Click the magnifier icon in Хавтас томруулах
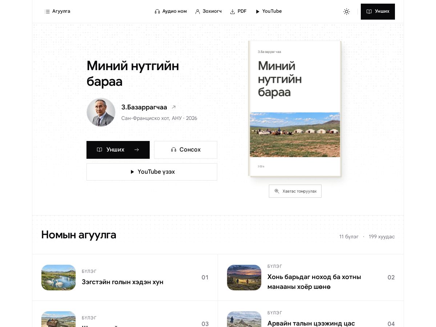This screenshot has height=327, width=436. (x=277, y=191)
